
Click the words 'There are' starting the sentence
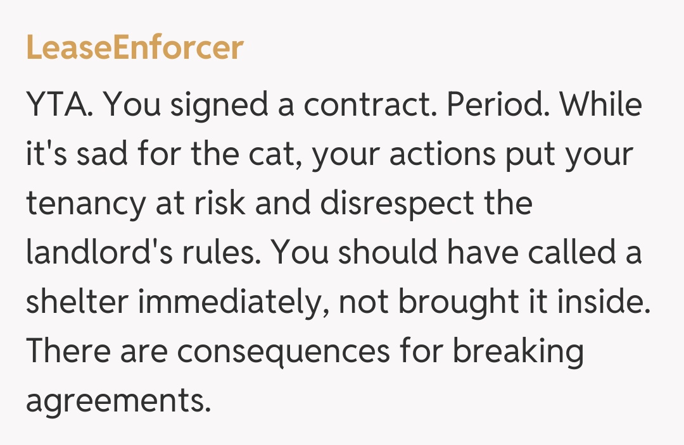96,351
